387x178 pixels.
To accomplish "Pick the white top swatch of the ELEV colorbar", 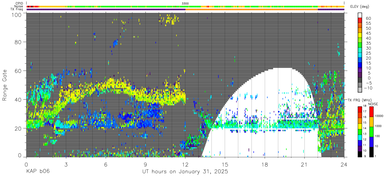I will tap(360, 15).
